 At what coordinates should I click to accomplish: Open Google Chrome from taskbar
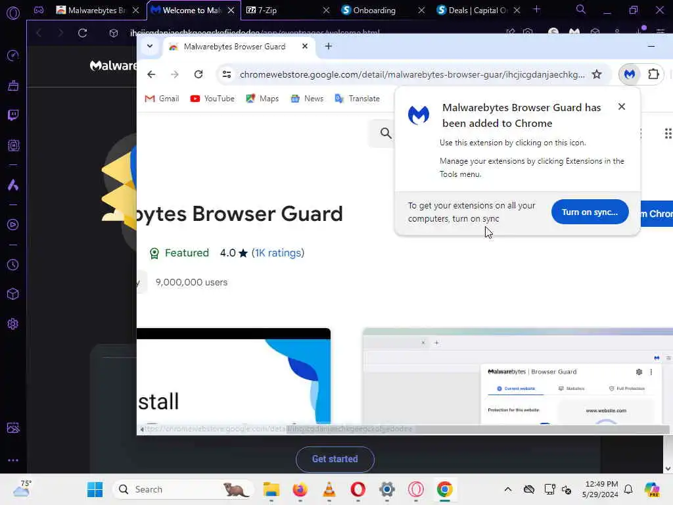(x=445, y=489)
